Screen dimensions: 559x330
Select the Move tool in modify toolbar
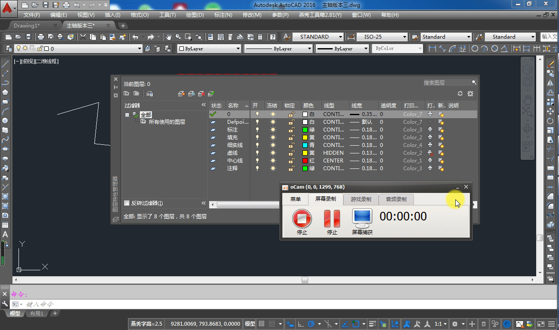pos(550,111)
